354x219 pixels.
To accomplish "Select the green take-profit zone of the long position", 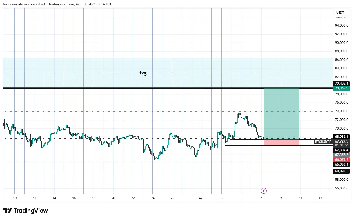I will (281, 114).
